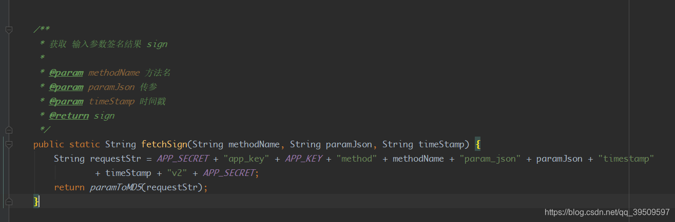Collapse the fetchSign method using gutter arrow
The width and height of the screenshot is (675, 222).
click(x=9, y=145)
